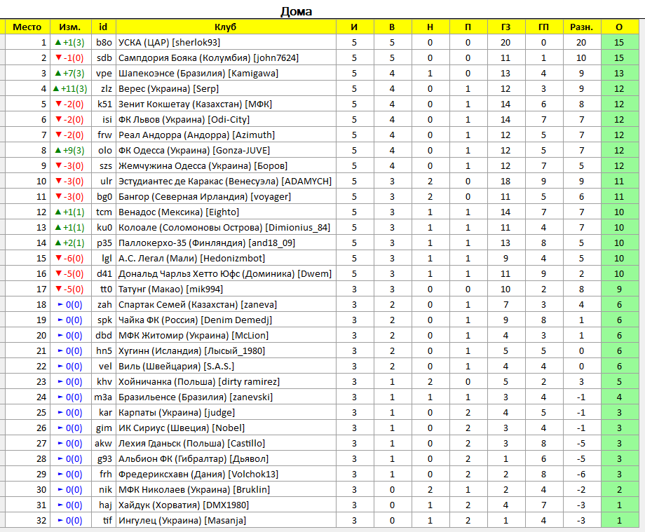The width and height of the screenshot is (645, 532).
Task: Select club 'Хайдук (Хорватия) [DMX1980]'
Action: (184, 505)
